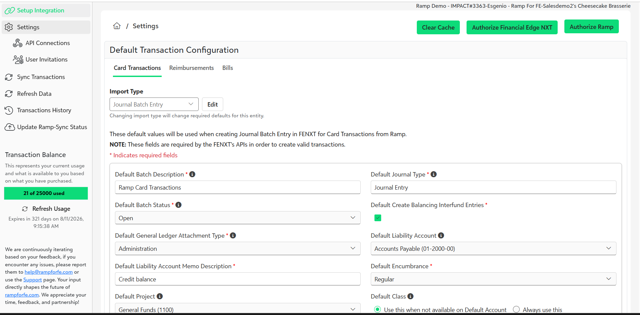
Task: Open Setup Integration in sidebar
Action: [x=46, y=10]
